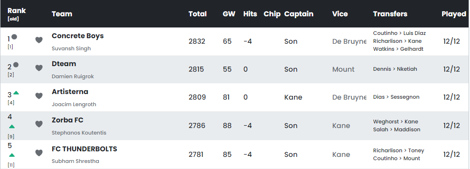Click the green up arrow for Artisterna rank
This screenshot has width=470, height=169.
pyautogui.click(x=16, y=93)
